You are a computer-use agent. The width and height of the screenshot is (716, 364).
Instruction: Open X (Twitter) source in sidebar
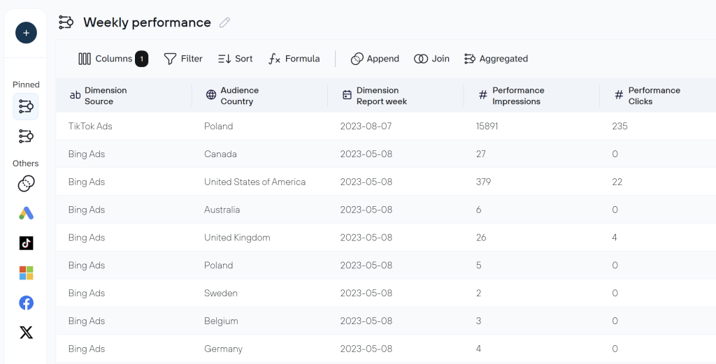[x=26, y=333]
